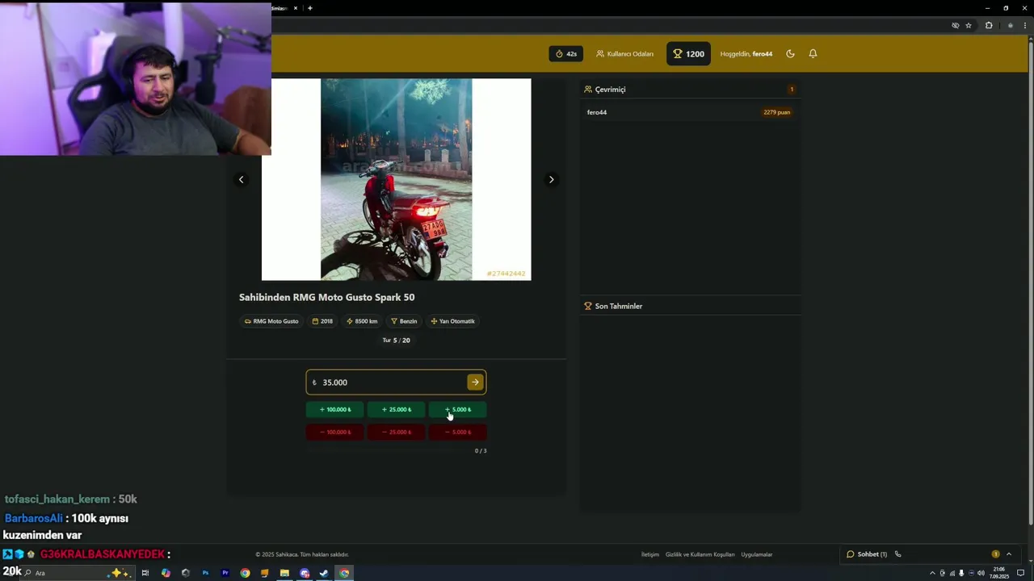Add 5.000 ₺ to the guess
Viewport: 1034px width, 581px height.
[457, 410]
